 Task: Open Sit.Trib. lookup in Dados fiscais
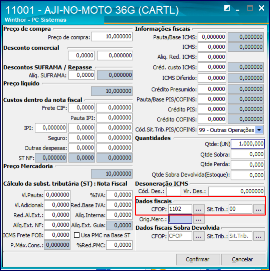click(259, 209)
